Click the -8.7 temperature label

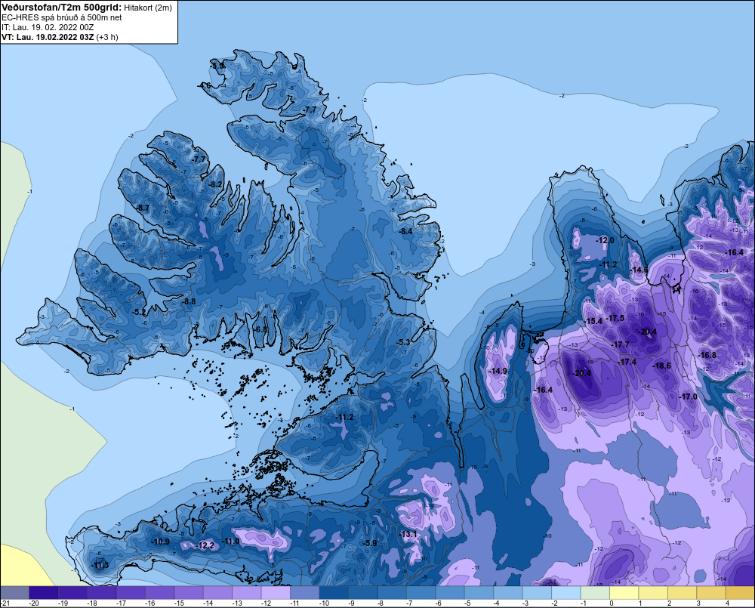(142, 208)
